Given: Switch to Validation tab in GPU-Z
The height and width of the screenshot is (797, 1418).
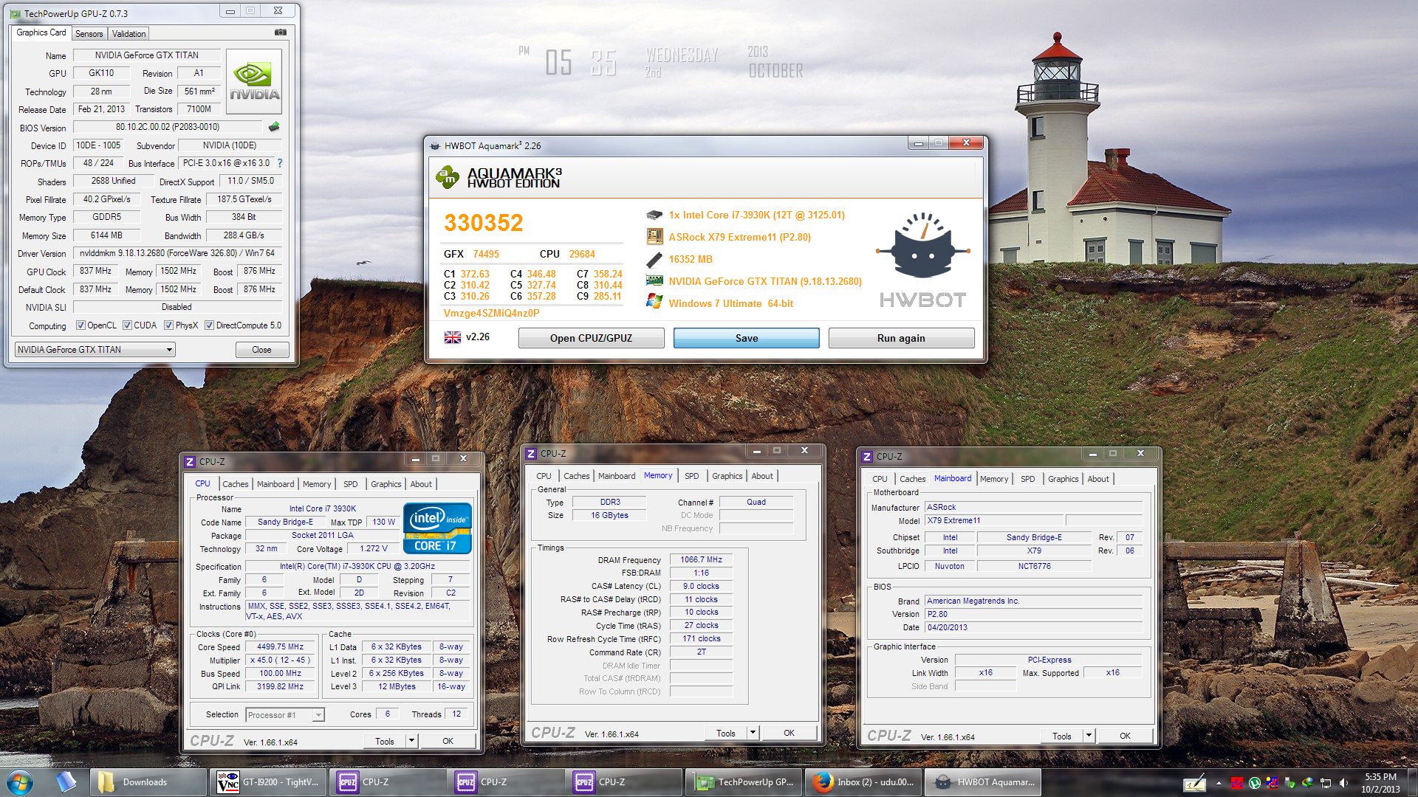Looking at the screenshot, I should pyautogui.click(x=129, y=34).
